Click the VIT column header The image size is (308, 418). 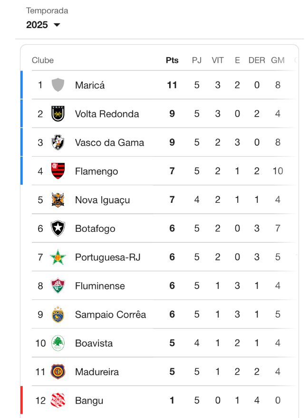[x=218, y=60]
